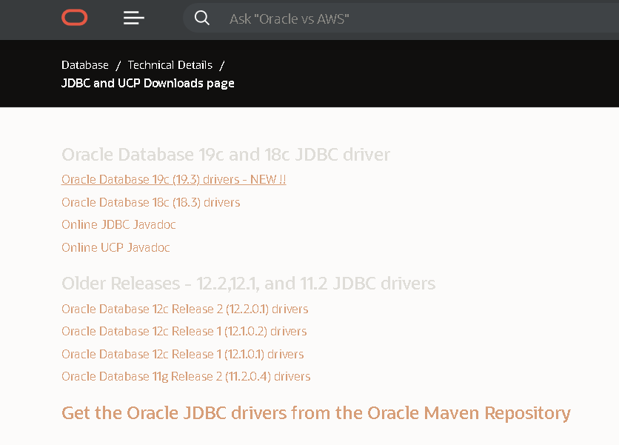Navigate to Technical Details breadcrumb
619x445 pixels.
coord(170,65)
